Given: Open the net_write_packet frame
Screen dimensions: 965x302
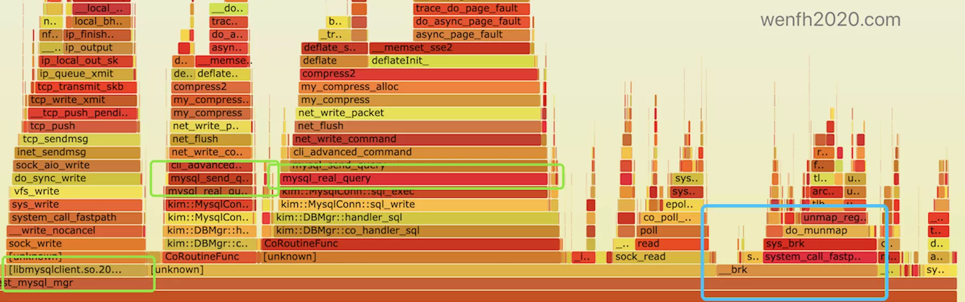Looking at the screenshot, I should pos(418,113).
